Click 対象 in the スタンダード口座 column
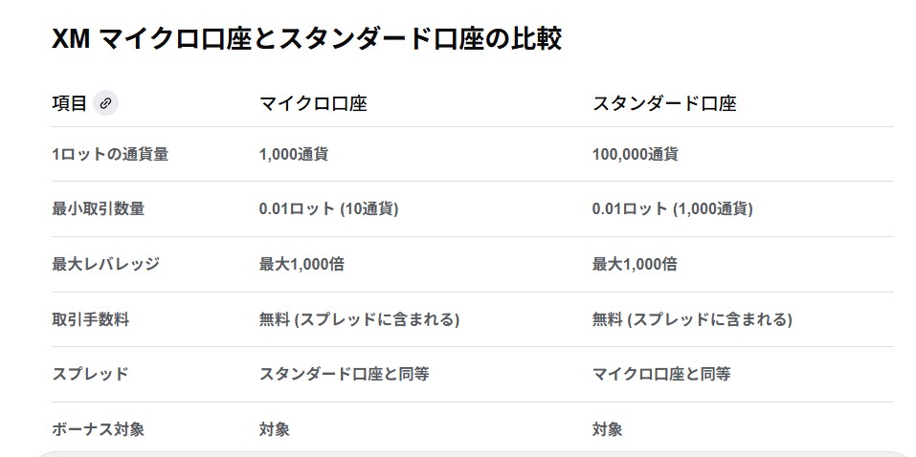Image resolution: width=916 pixels, height=457 pixels. tap(607, 429)
